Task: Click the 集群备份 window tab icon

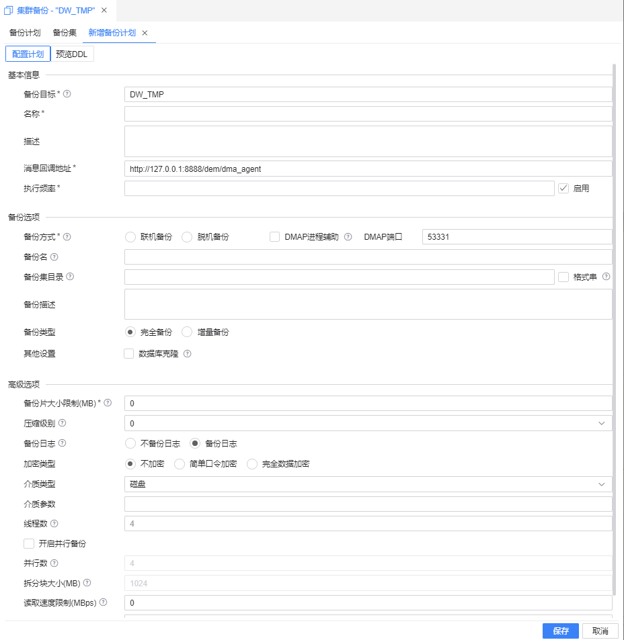Action: coord(8,10)
